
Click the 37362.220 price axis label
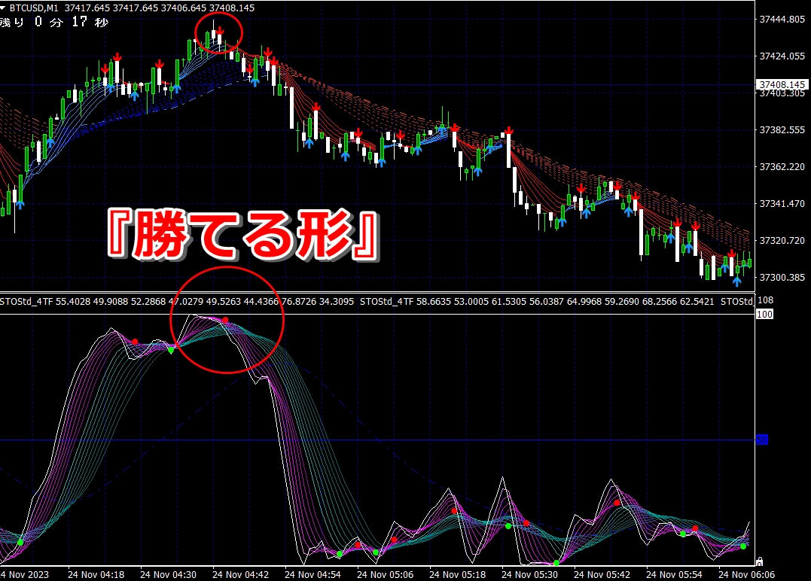click(x=782, y=167)
